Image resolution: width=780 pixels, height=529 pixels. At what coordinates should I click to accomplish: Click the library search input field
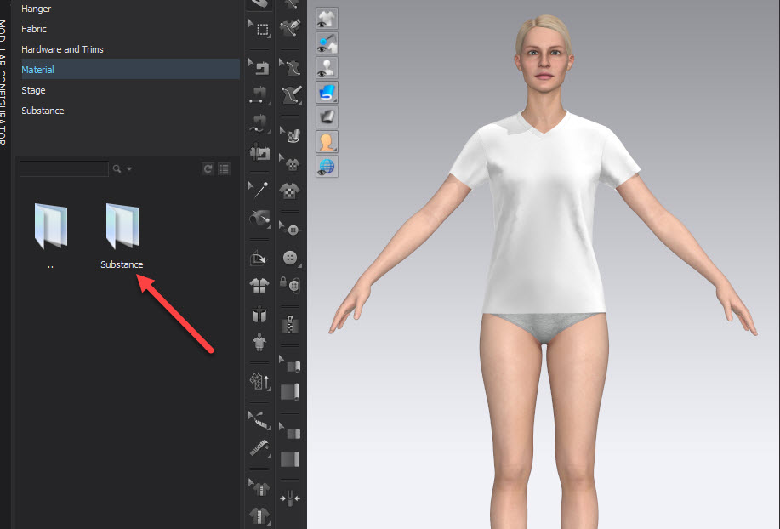(64, 169)
